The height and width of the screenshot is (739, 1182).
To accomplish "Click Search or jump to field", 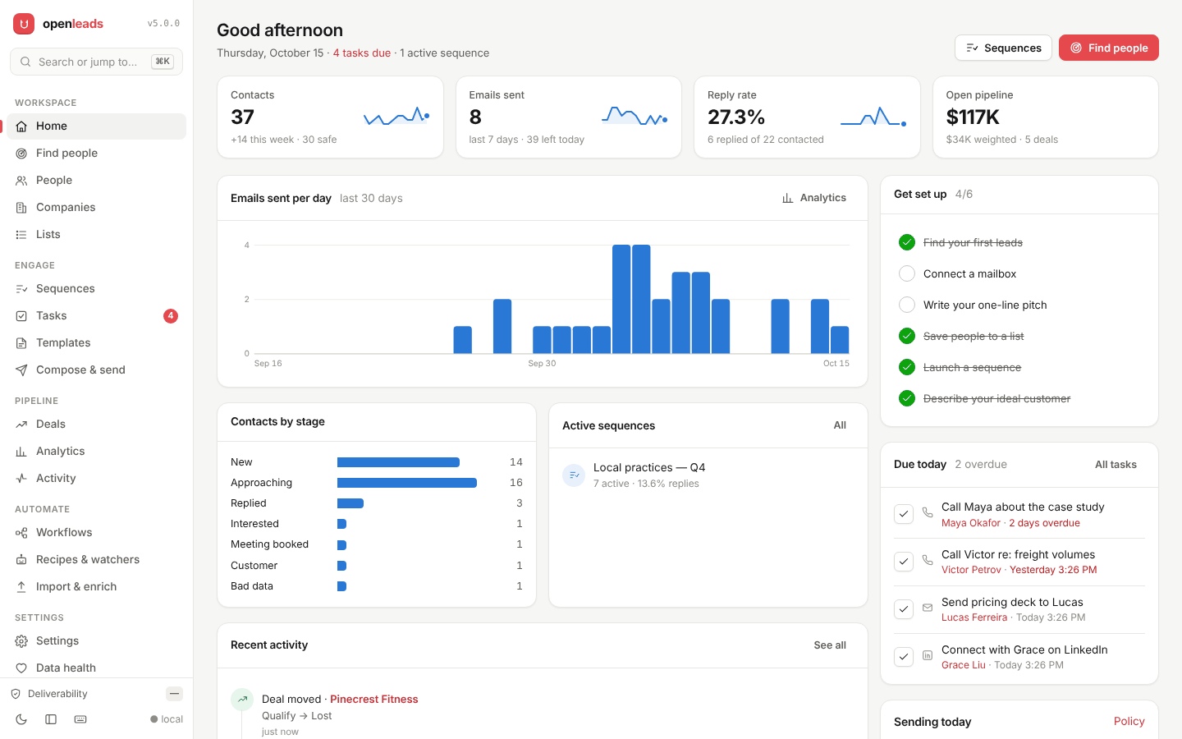I will coord(96,62).
